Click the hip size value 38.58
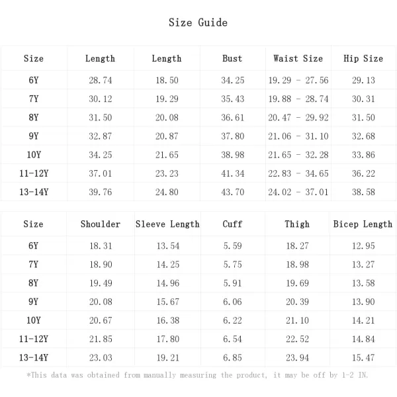This screenshot has width=397, height=397. (x=363, y=192)
